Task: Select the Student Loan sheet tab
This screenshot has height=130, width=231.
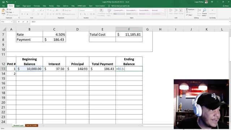Action: [18, 125]
